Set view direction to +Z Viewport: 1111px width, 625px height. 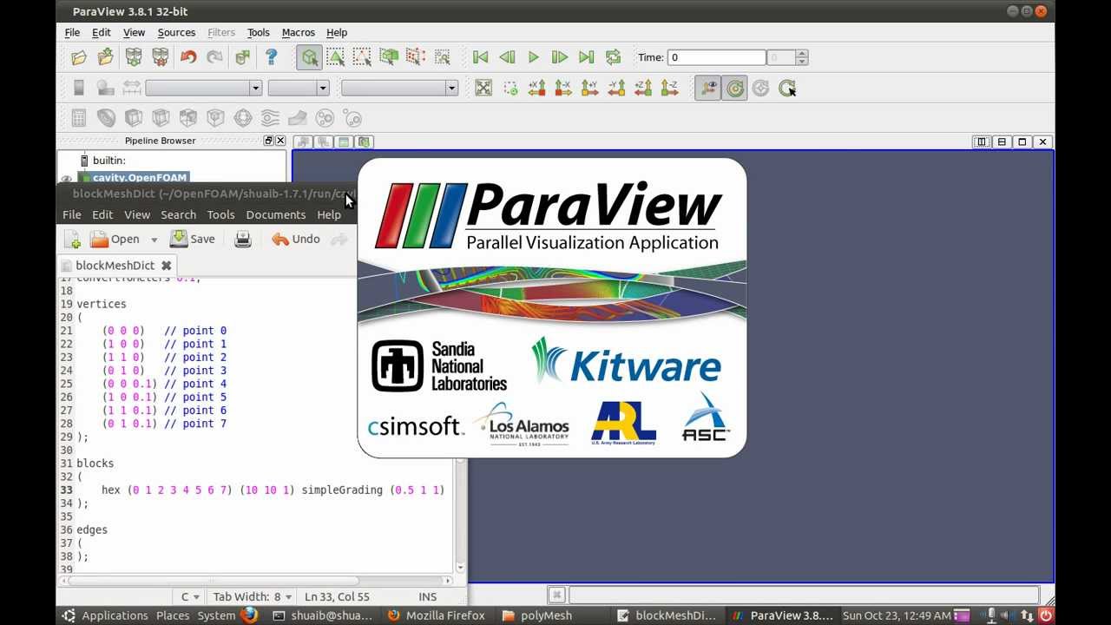tap(643, 88)
